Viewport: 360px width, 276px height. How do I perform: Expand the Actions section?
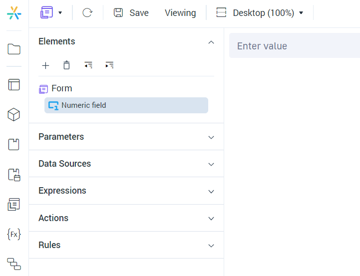click(211, 219)
